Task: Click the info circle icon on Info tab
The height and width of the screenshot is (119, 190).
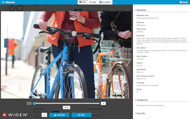Action: coord(80,2)
